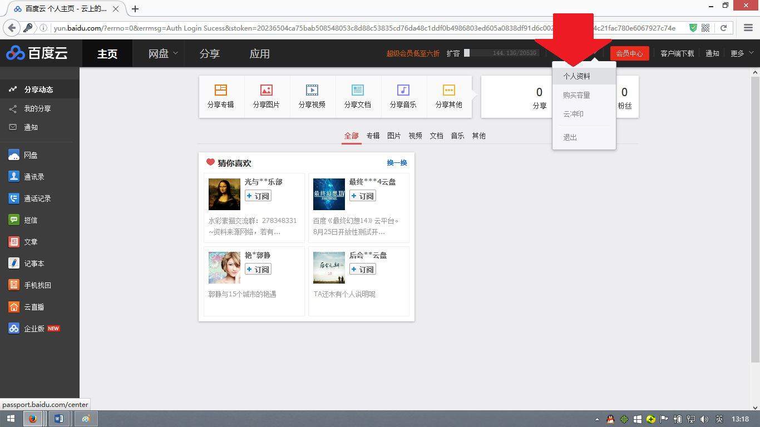Viewport: 760px width, 427px height.
Task: Switch to the 图片 filter tab
Action: [x=394, y=136]
